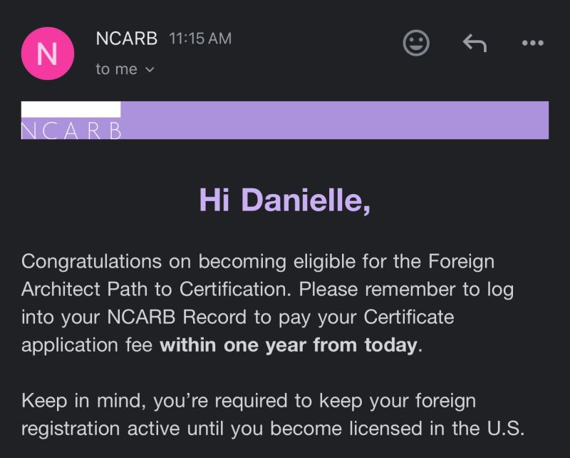570x458 pixels.
Task: Show full sender details with the dropdown arrow
Action: [x=148, y=70]
